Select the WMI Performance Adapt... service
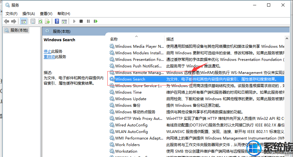Image resolution: width=293 pixels, height=157 pixels. tap(139, 138)
